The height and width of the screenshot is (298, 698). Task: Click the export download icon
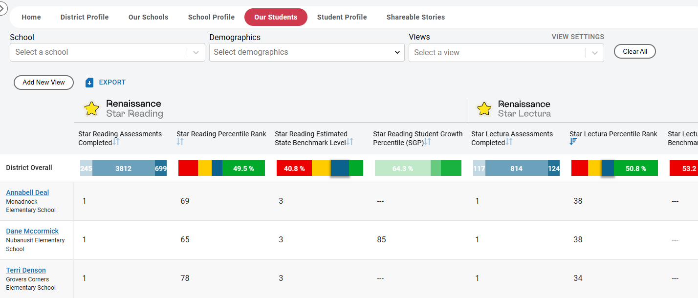pos(89,83)
